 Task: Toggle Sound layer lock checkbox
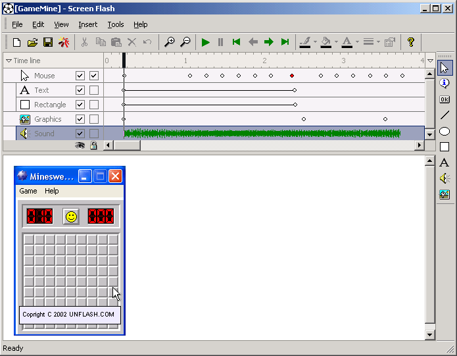94,134
